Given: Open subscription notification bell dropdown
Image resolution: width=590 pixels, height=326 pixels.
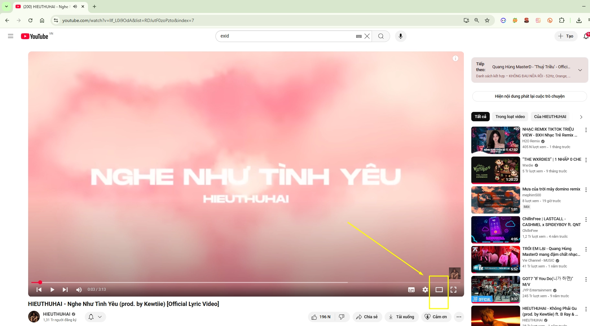Looking at the screenshot, I should (95, 317).
